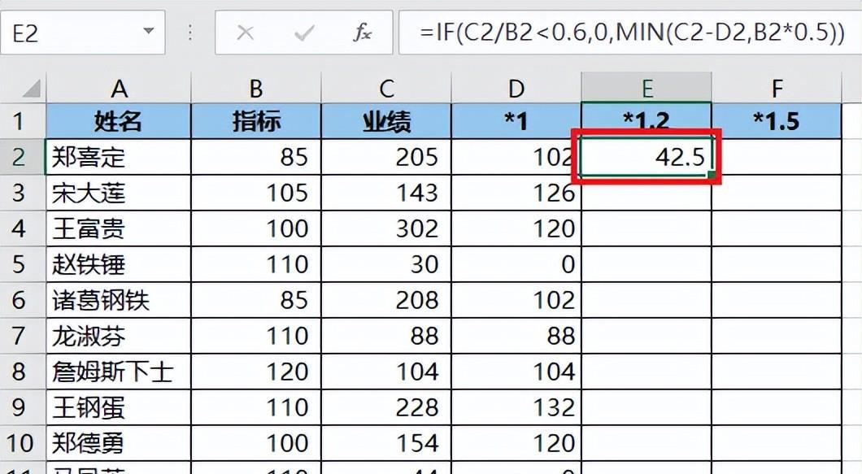
Task: Click the formula bar options dots
Action: tap(190, 33)
